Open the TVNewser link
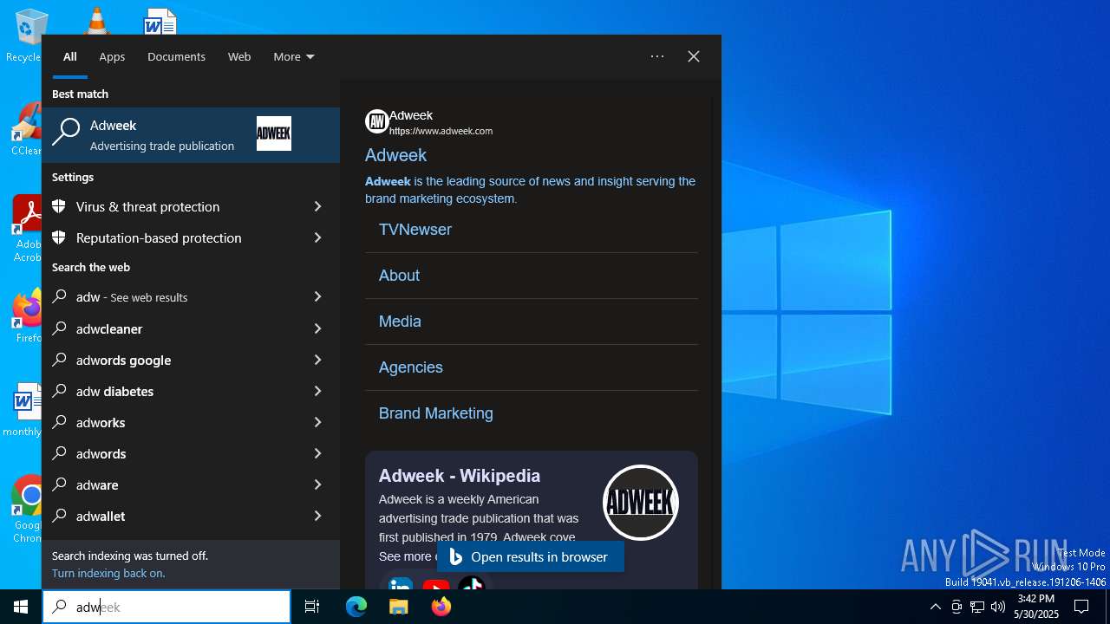Screen dimensions: 1110x624 [x=415, y=230]
